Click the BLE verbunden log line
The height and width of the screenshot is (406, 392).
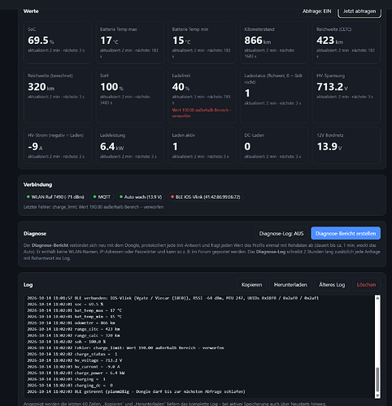point(173,298)
